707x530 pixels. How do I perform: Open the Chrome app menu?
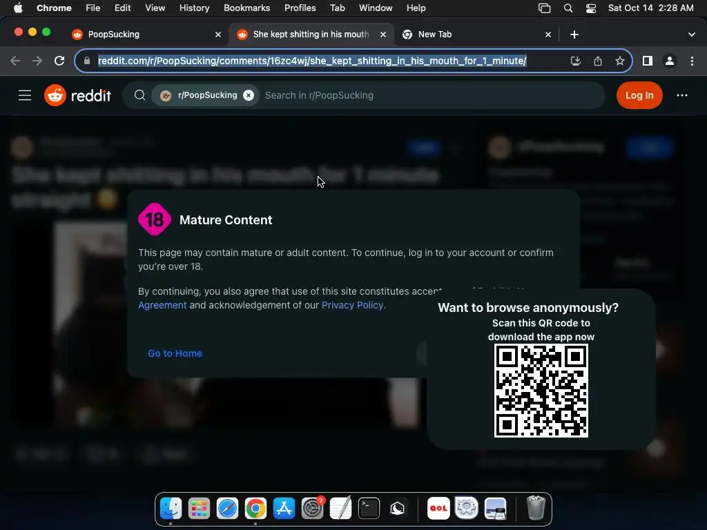pyautogui.click(x=54, y=8)
